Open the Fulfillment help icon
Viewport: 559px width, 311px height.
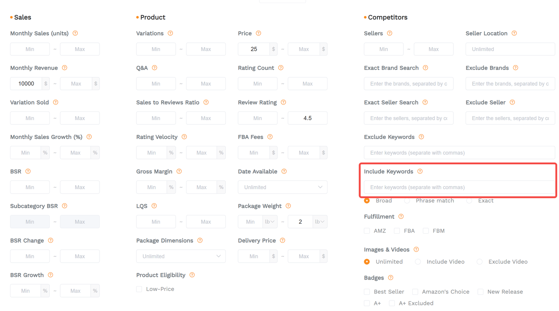point(401,216)
